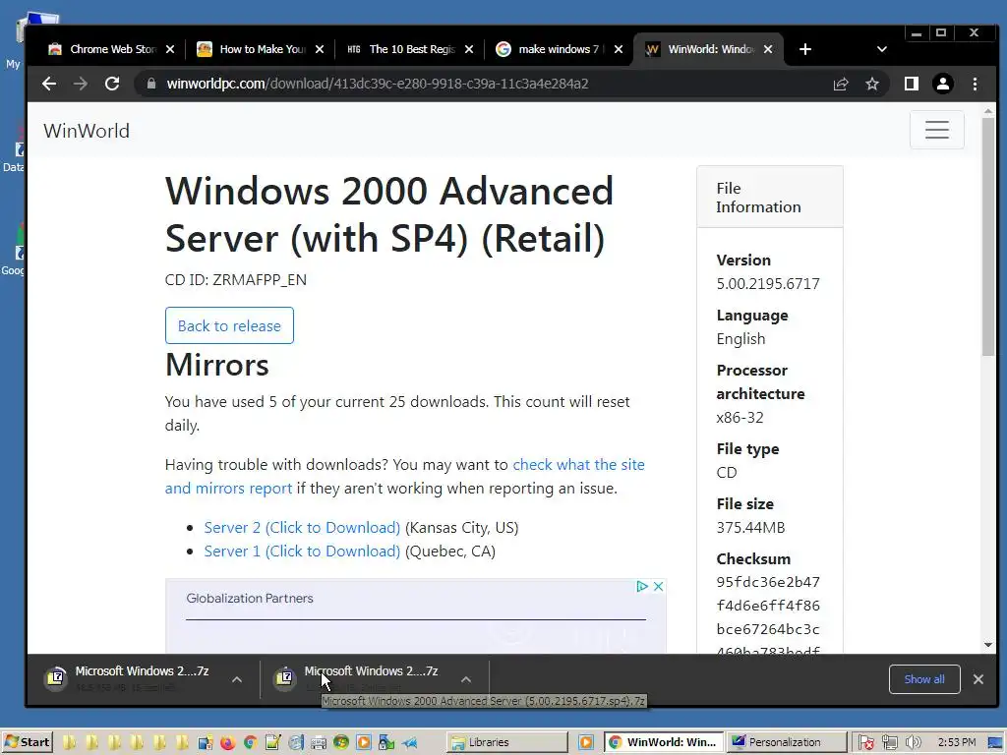Open a new tab

tap(805, 49)
